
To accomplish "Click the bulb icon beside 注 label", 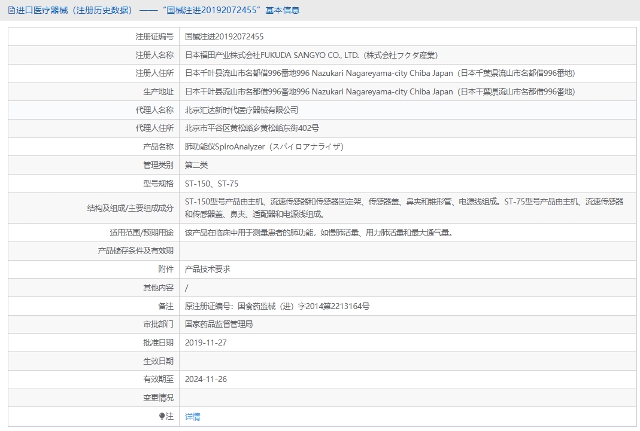I will coord(162,416).
